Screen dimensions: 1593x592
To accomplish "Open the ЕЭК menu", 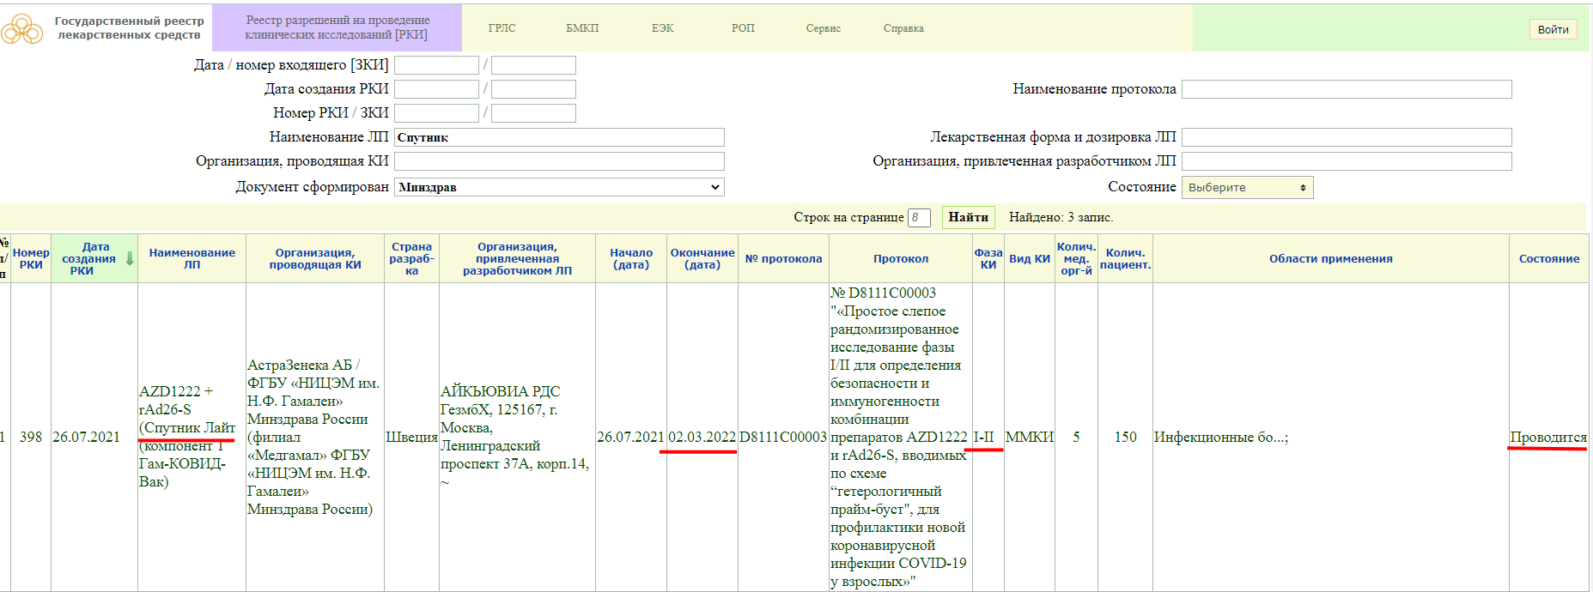I will click(663, 28).
